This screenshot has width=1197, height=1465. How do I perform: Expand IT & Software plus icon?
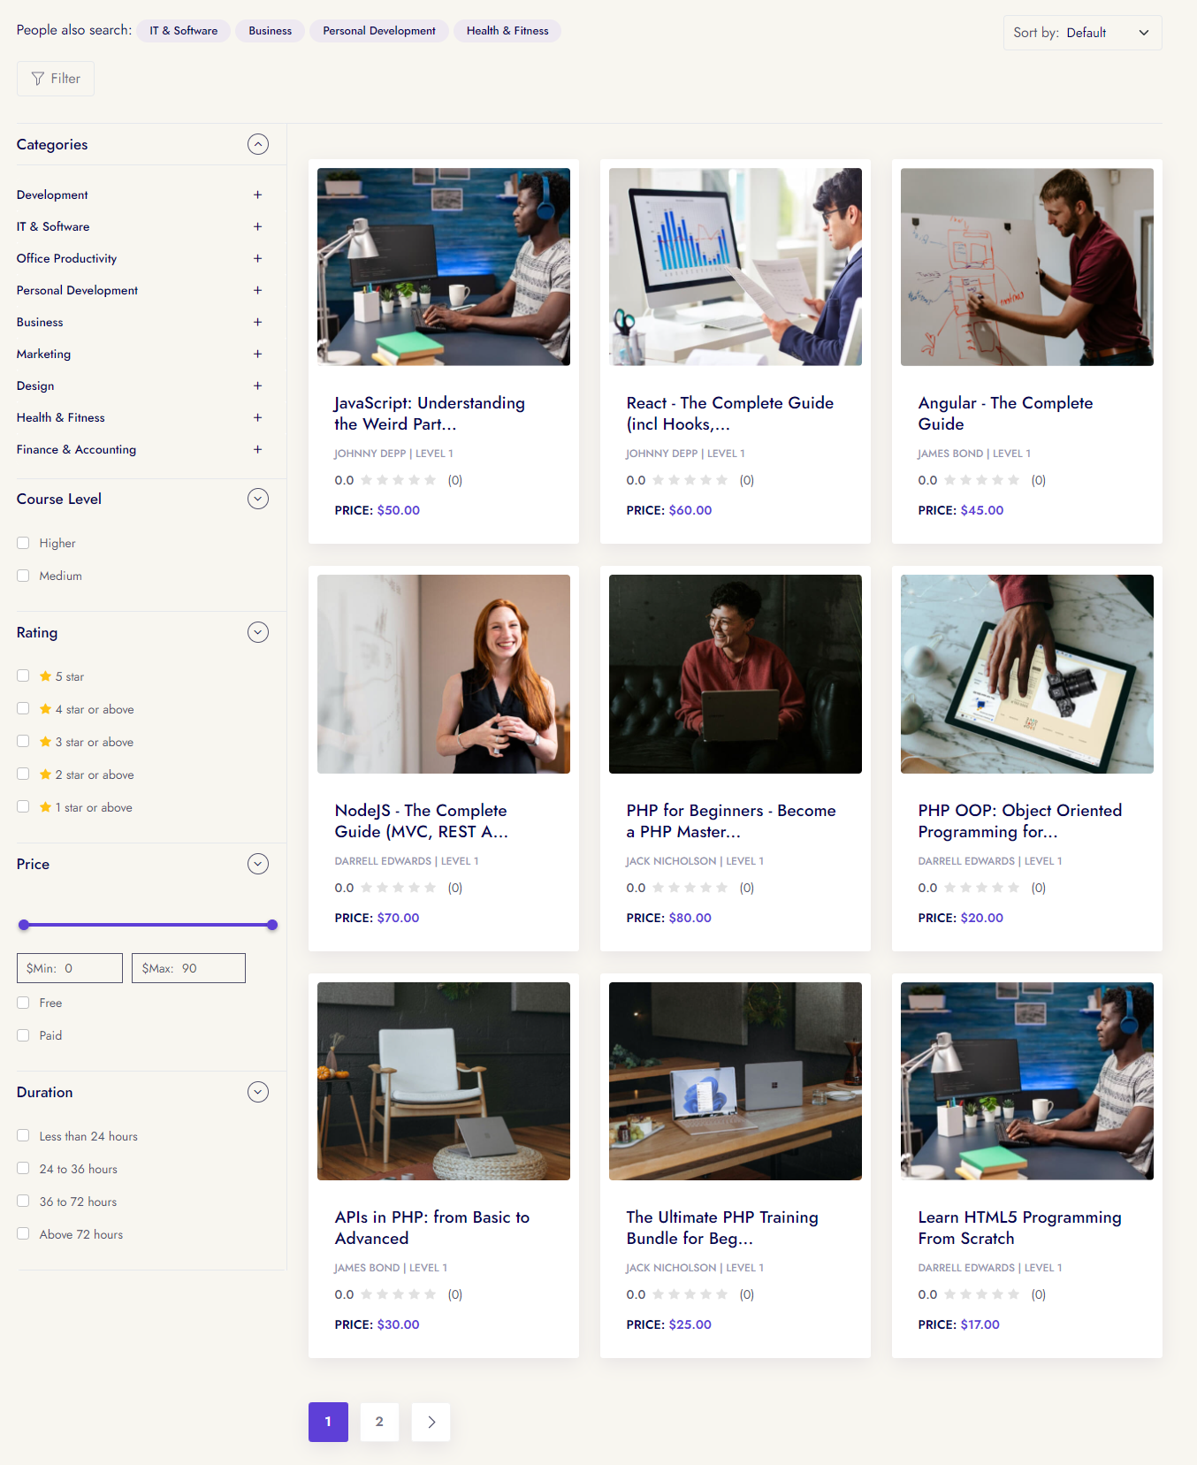coord(257,226)
